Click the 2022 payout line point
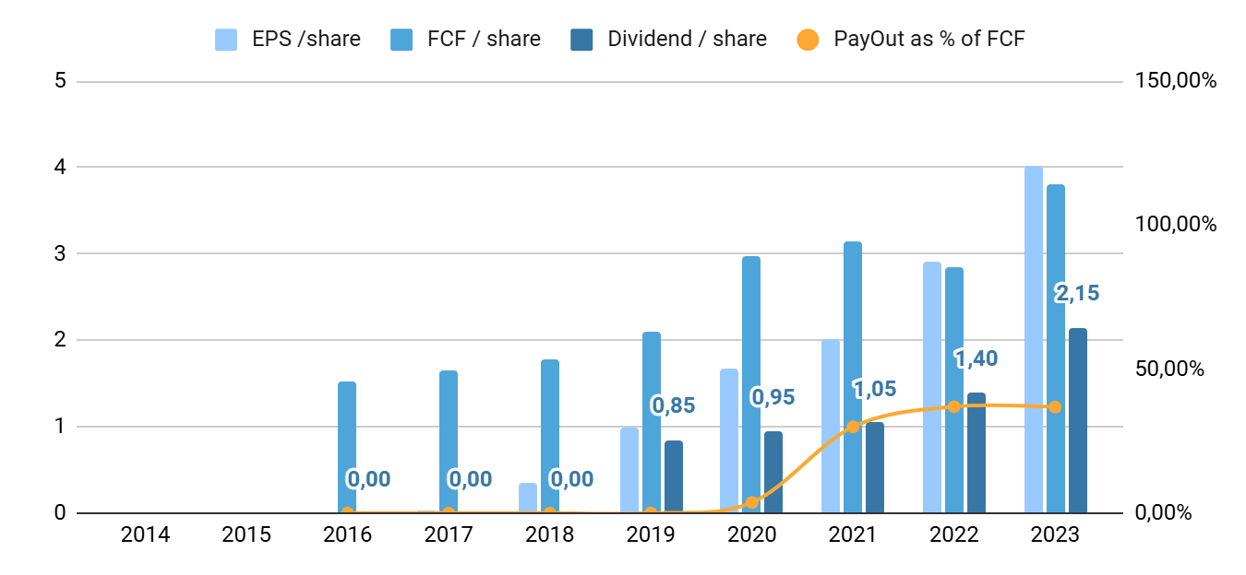This screenshot has height=575, width=1246. point(954,406)
